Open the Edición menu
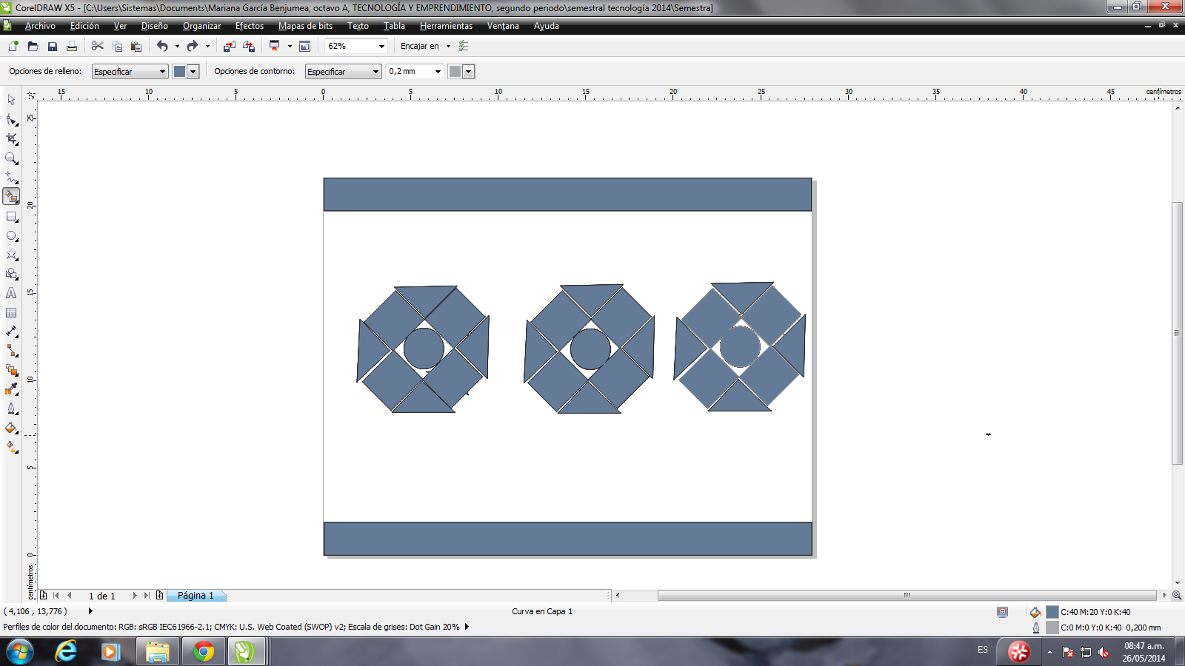The width and height of the screenshot is (1185, 666). coord(84,26)
